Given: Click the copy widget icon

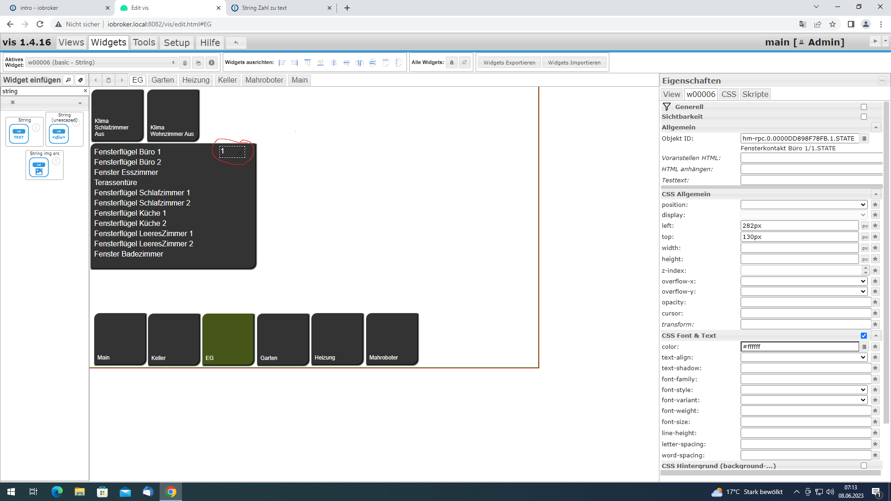Looking at the screenshot, I should click(x=198, y=63).
